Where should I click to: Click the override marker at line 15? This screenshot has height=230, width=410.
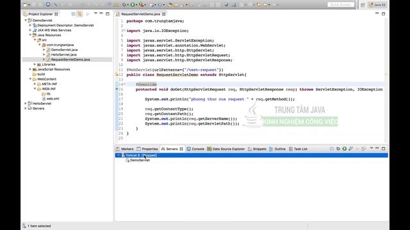117,89
